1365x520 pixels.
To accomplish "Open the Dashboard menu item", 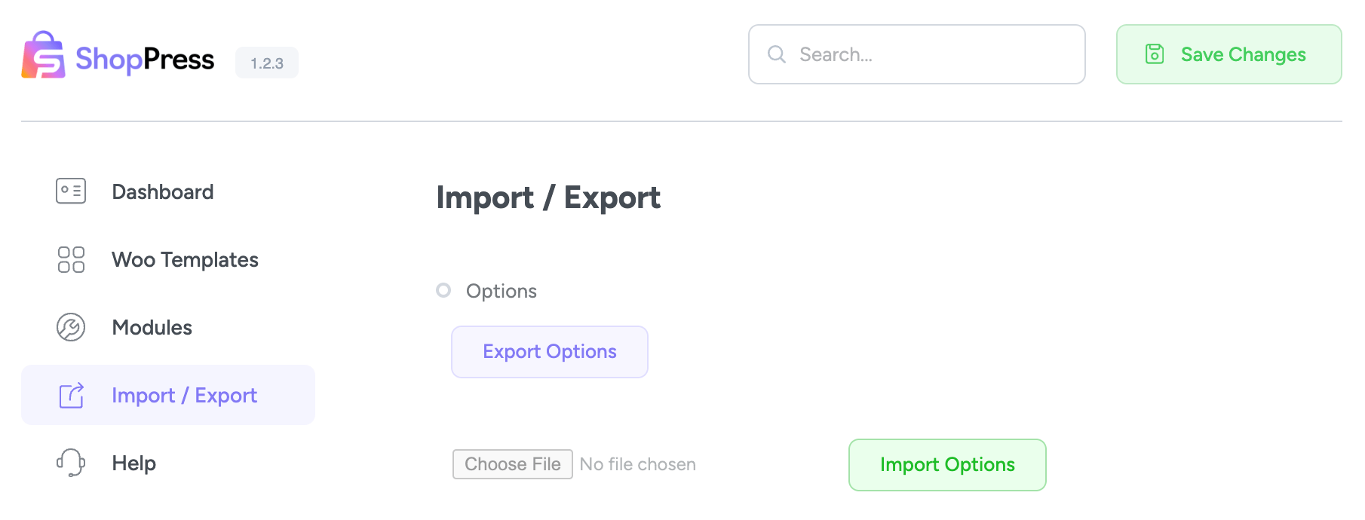I will (163, 192).
